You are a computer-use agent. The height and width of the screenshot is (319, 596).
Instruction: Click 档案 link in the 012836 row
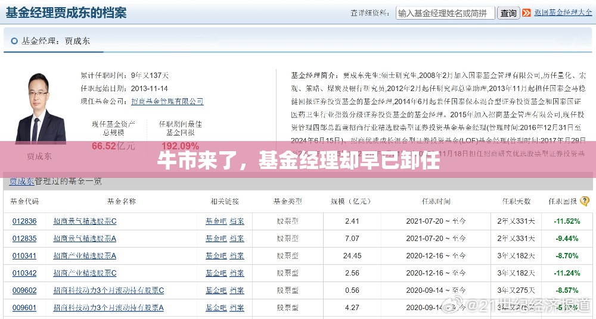[x=237, y=221]
